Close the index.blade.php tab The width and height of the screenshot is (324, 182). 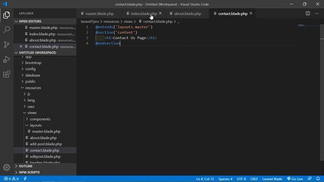(160, 14)
